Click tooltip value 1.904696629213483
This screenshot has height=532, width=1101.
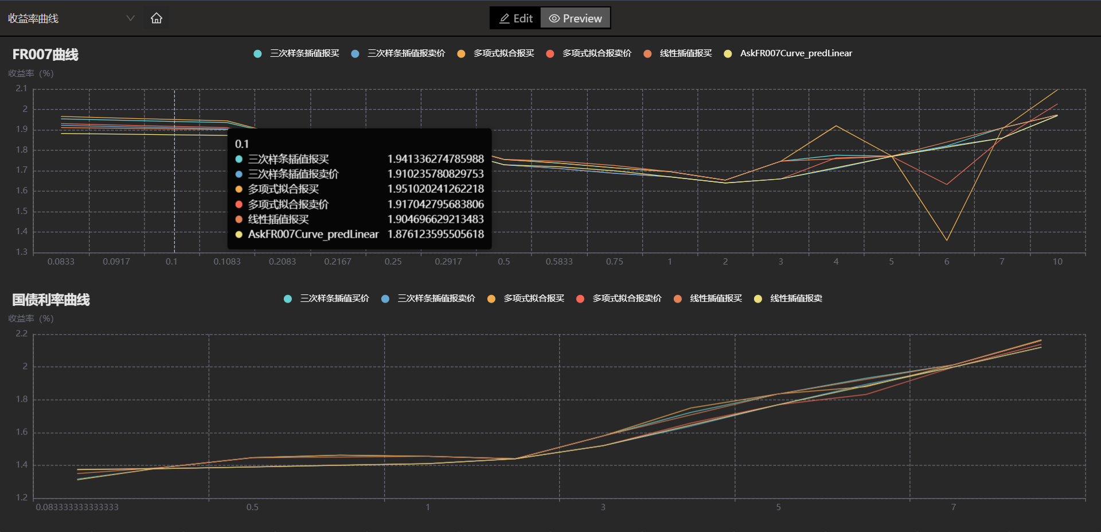coord(436,219)
